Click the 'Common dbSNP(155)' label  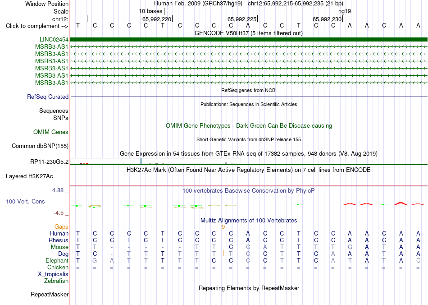(40, 146)
